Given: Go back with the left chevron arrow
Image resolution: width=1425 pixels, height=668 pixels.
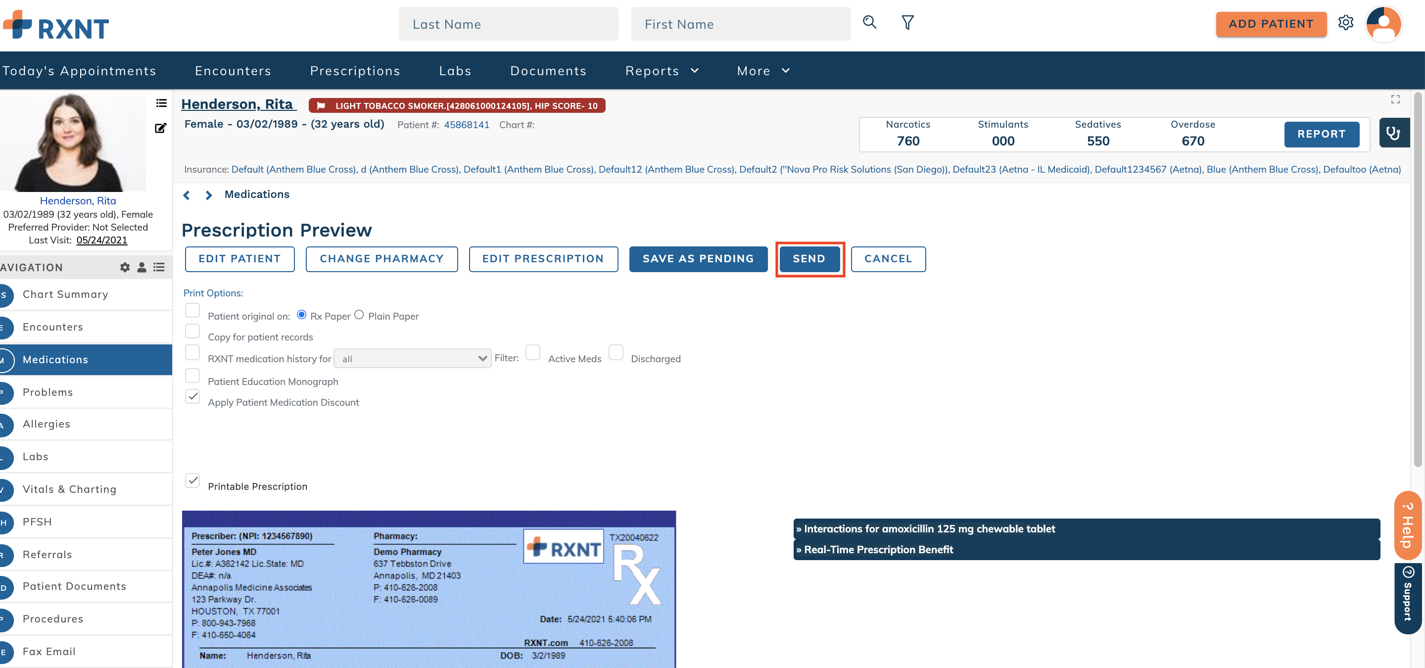Looking at the screenshot, I should click(187, 194).
